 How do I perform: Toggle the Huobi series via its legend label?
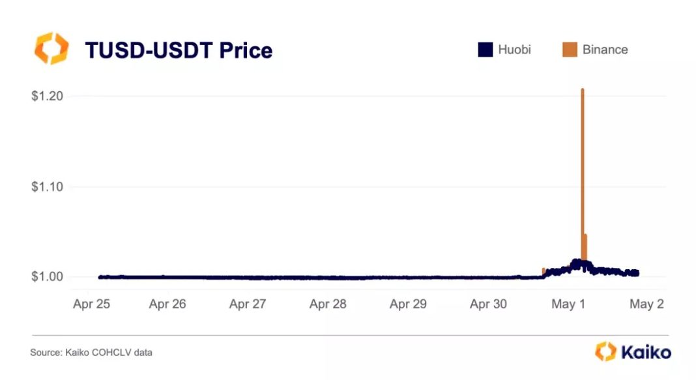point(515,50)
